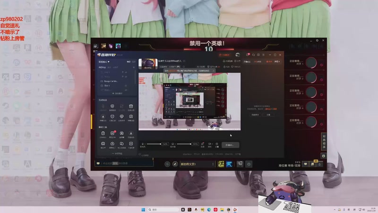Edit the stream title pencil icon

pyautogui.click(x=184, y=61)
